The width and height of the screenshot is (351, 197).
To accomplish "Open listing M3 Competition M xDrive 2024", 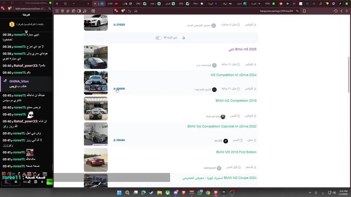I will click(234, 75).
